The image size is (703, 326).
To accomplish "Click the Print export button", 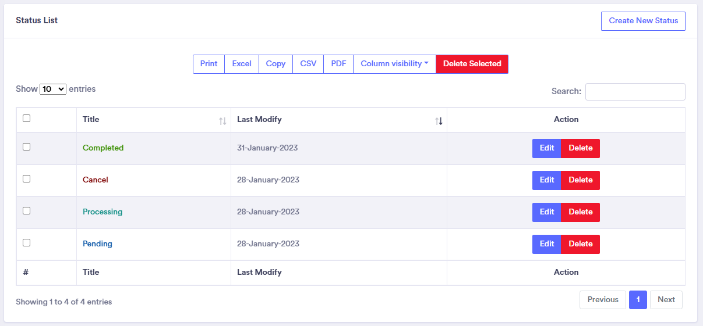I will 209,64.
